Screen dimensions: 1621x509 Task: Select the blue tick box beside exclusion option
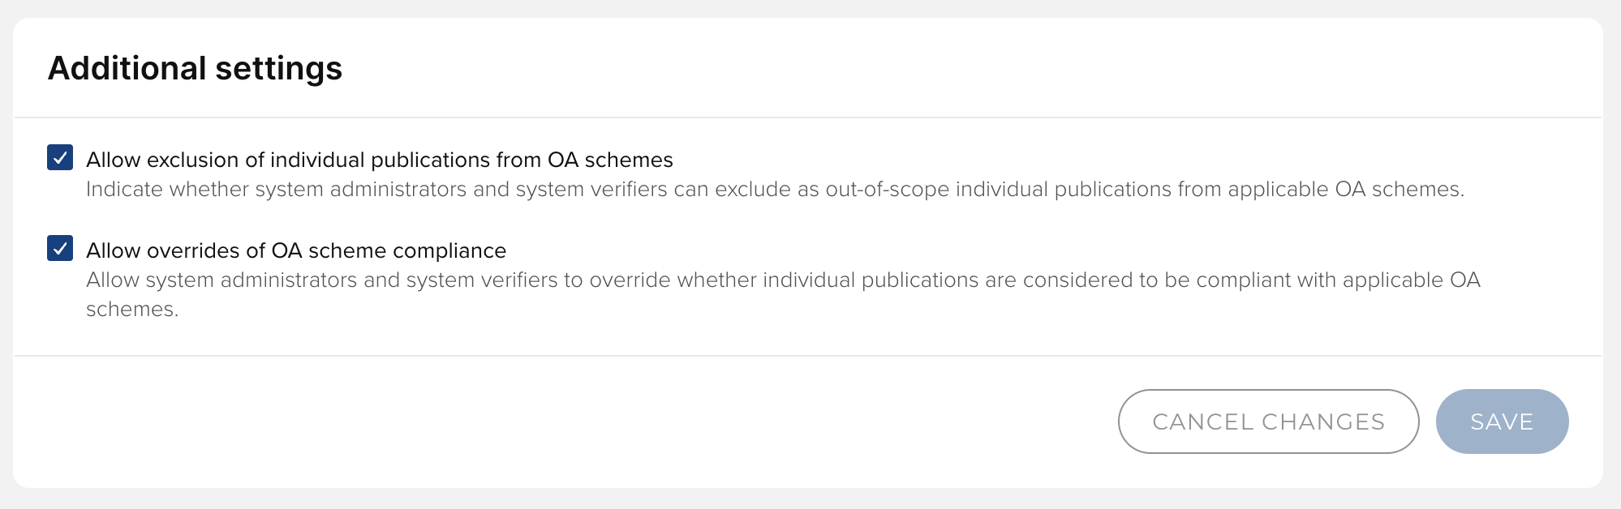[60, 157]
